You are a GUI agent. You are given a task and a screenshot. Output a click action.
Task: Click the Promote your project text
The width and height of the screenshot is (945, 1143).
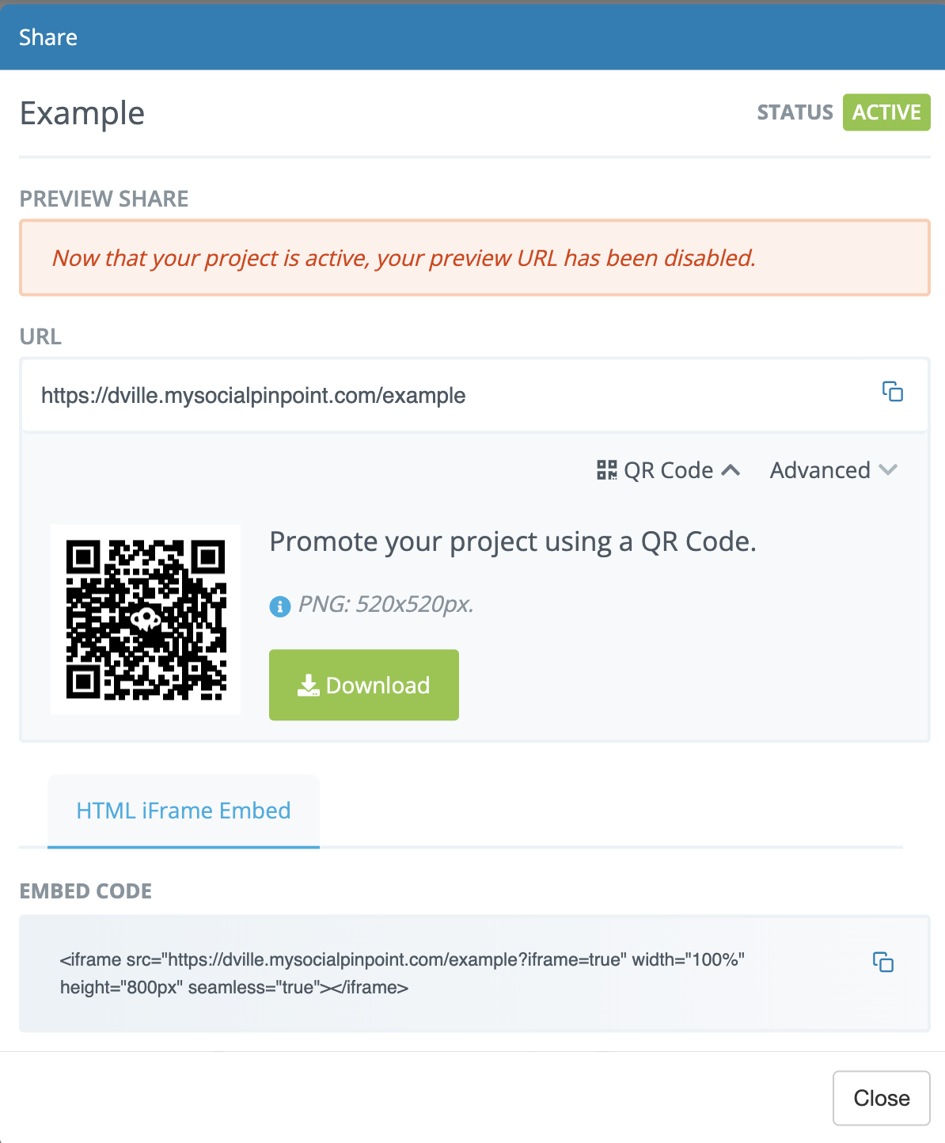point(513,542)
